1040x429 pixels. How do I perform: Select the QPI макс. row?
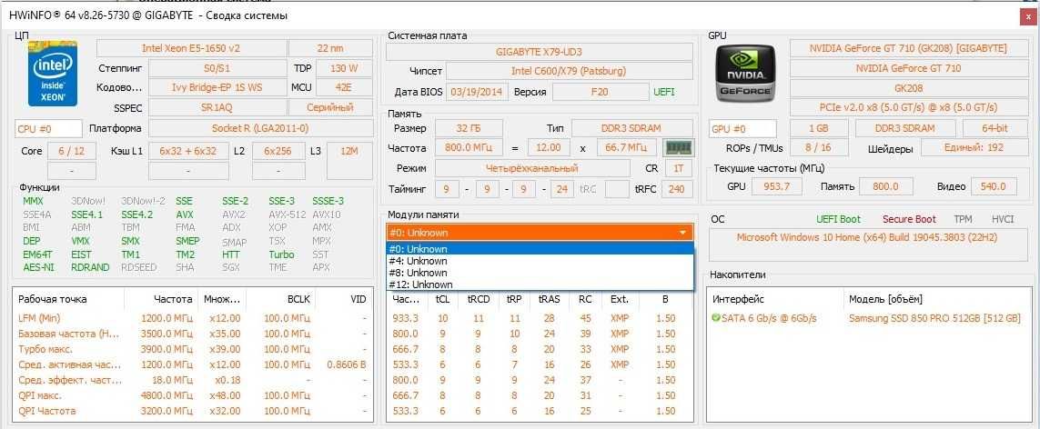pos(192,395)
